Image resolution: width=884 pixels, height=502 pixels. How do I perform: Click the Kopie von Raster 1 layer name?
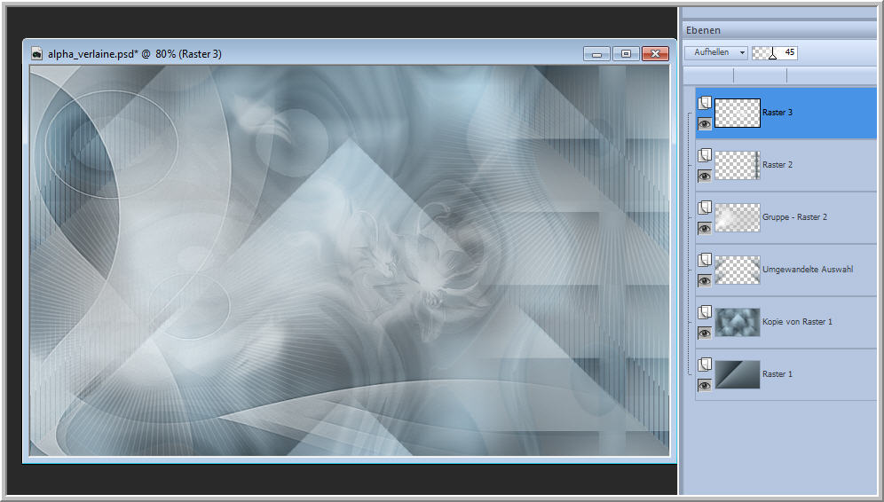pos(797,322)
